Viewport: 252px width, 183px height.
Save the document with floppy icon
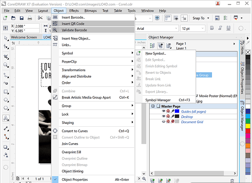click(21, 18)
